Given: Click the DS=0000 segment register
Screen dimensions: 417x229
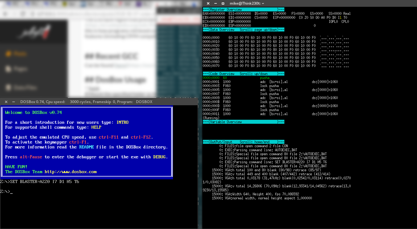Looking at the screenshot, I should [x=261, y=14].
